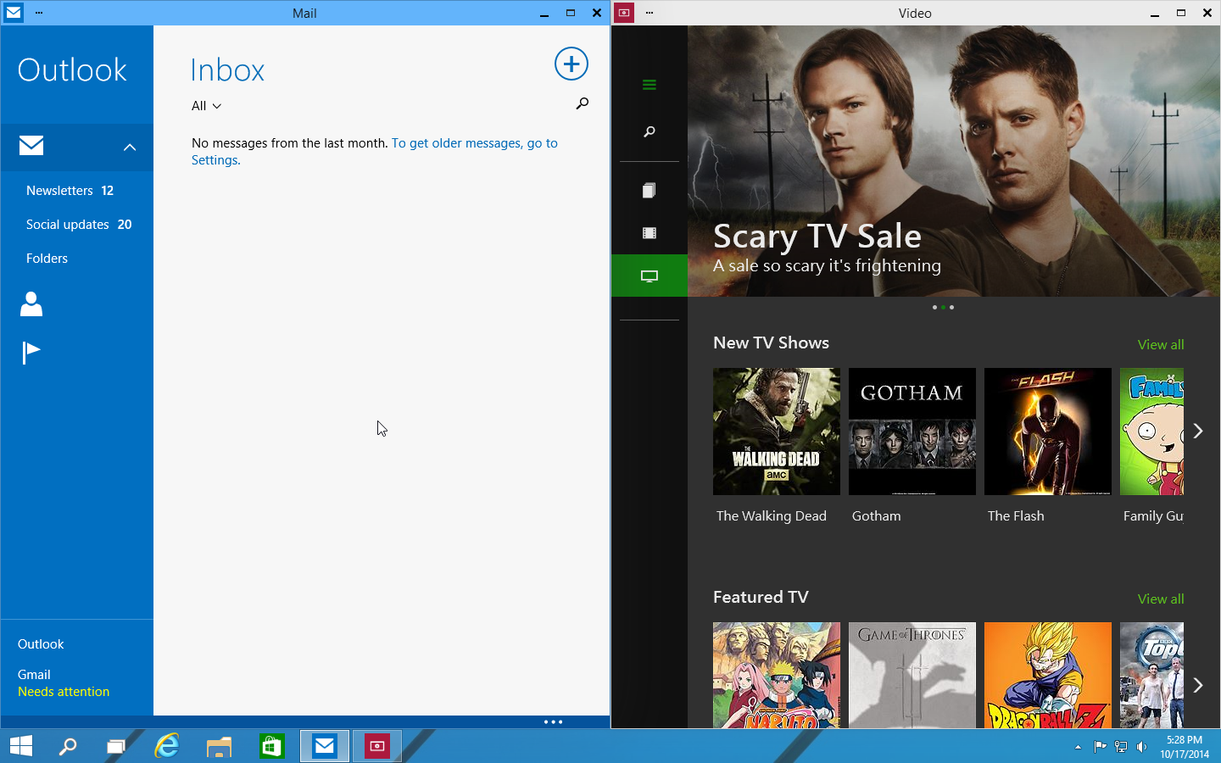This screenshot has height=763, width=1221.
Task: Click the new message plus icon
Action: (x=571, y=64)
